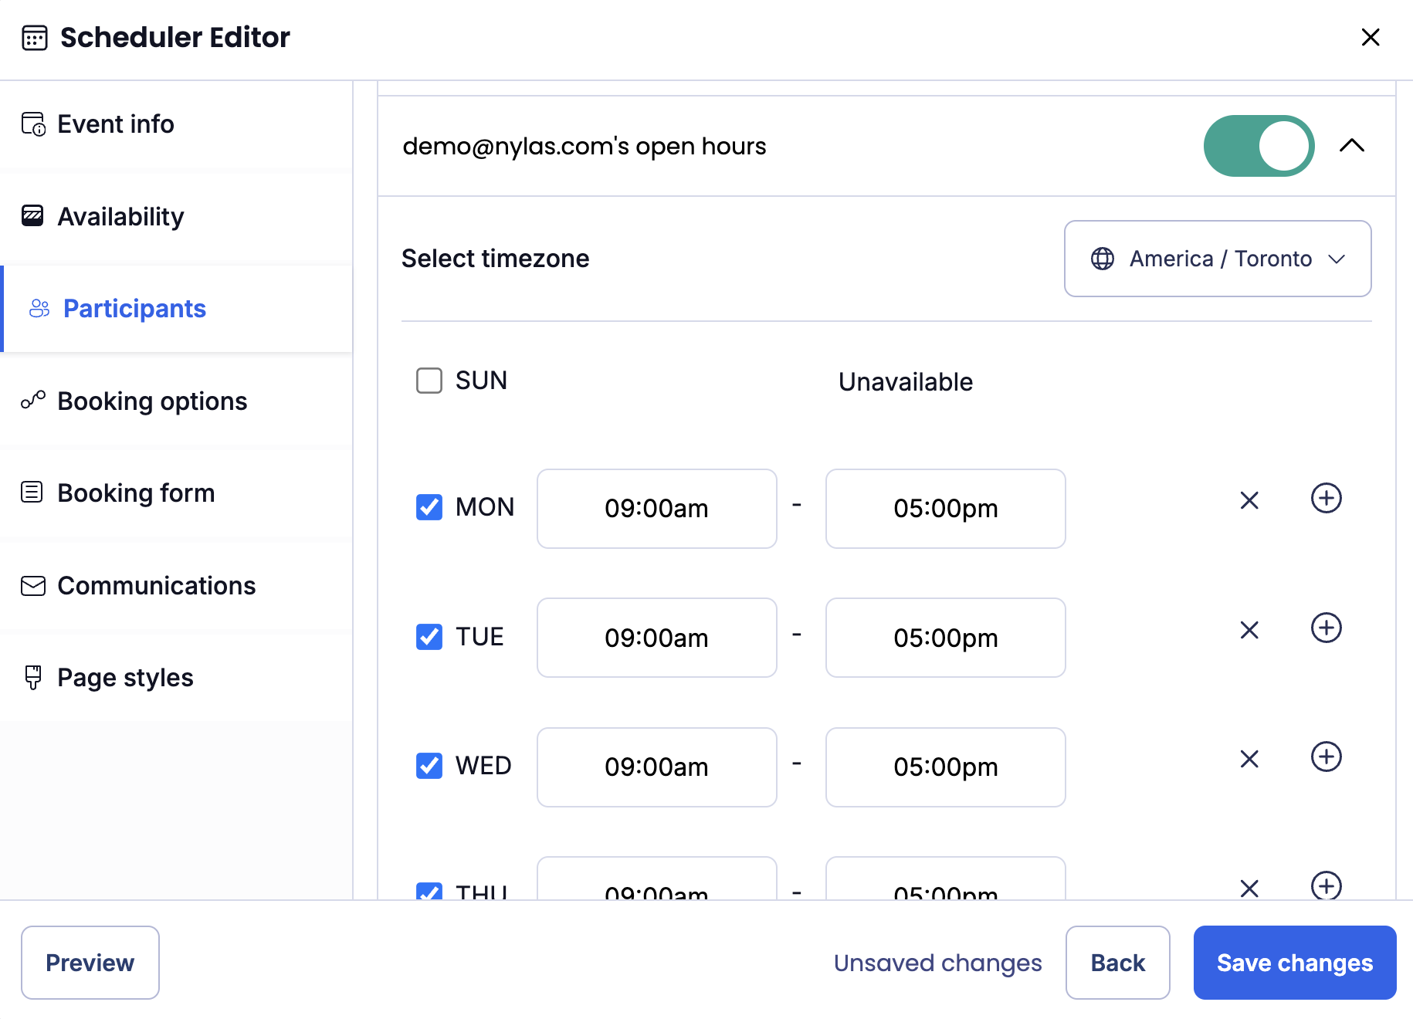This screenshot has width=1413, height=1019.
Task: Click the Scheduler Editor app icon
Action: 34,37
